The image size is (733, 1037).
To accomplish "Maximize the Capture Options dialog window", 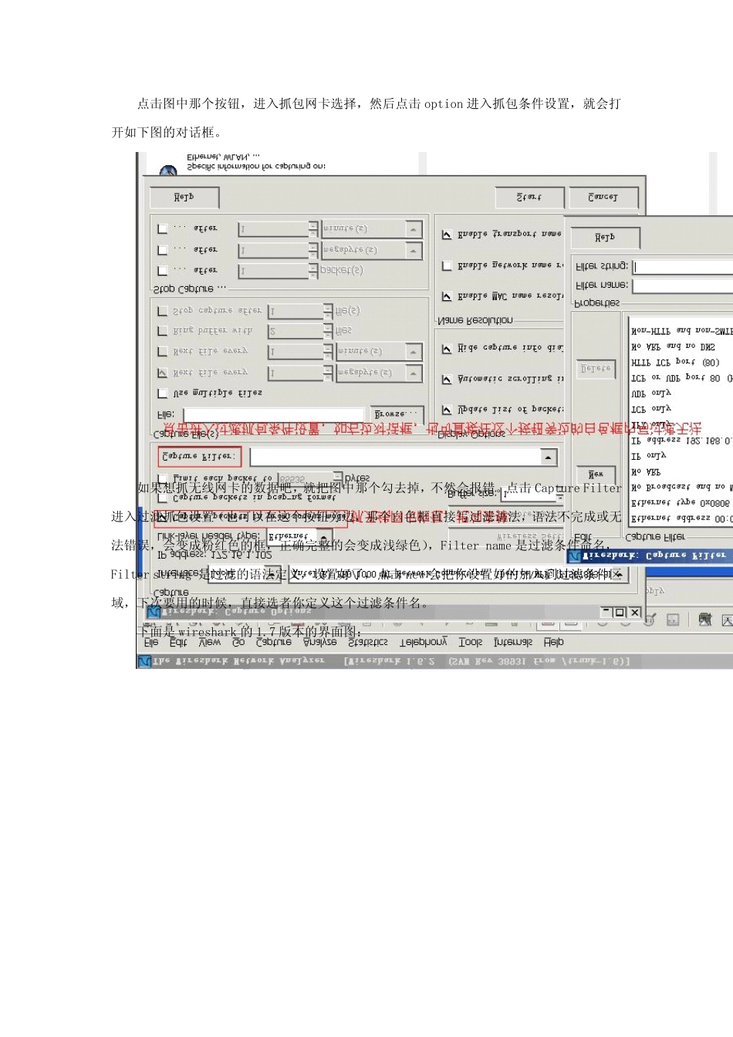I will (620, 613).
